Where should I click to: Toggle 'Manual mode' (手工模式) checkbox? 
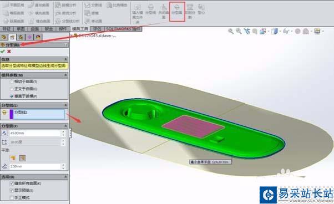(x=12, y=197)
